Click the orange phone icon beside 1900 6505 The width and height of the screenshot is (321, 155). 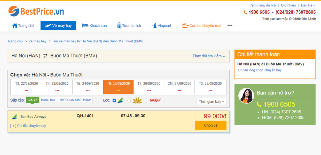point(245,12)
